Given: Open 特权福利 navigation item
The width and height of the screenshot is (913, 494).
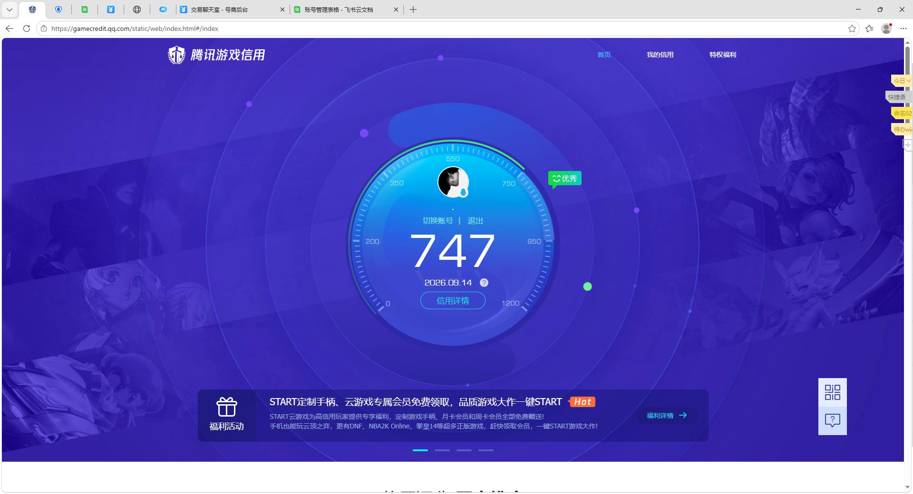Looking at the screenshot, I should click(723, 55).
